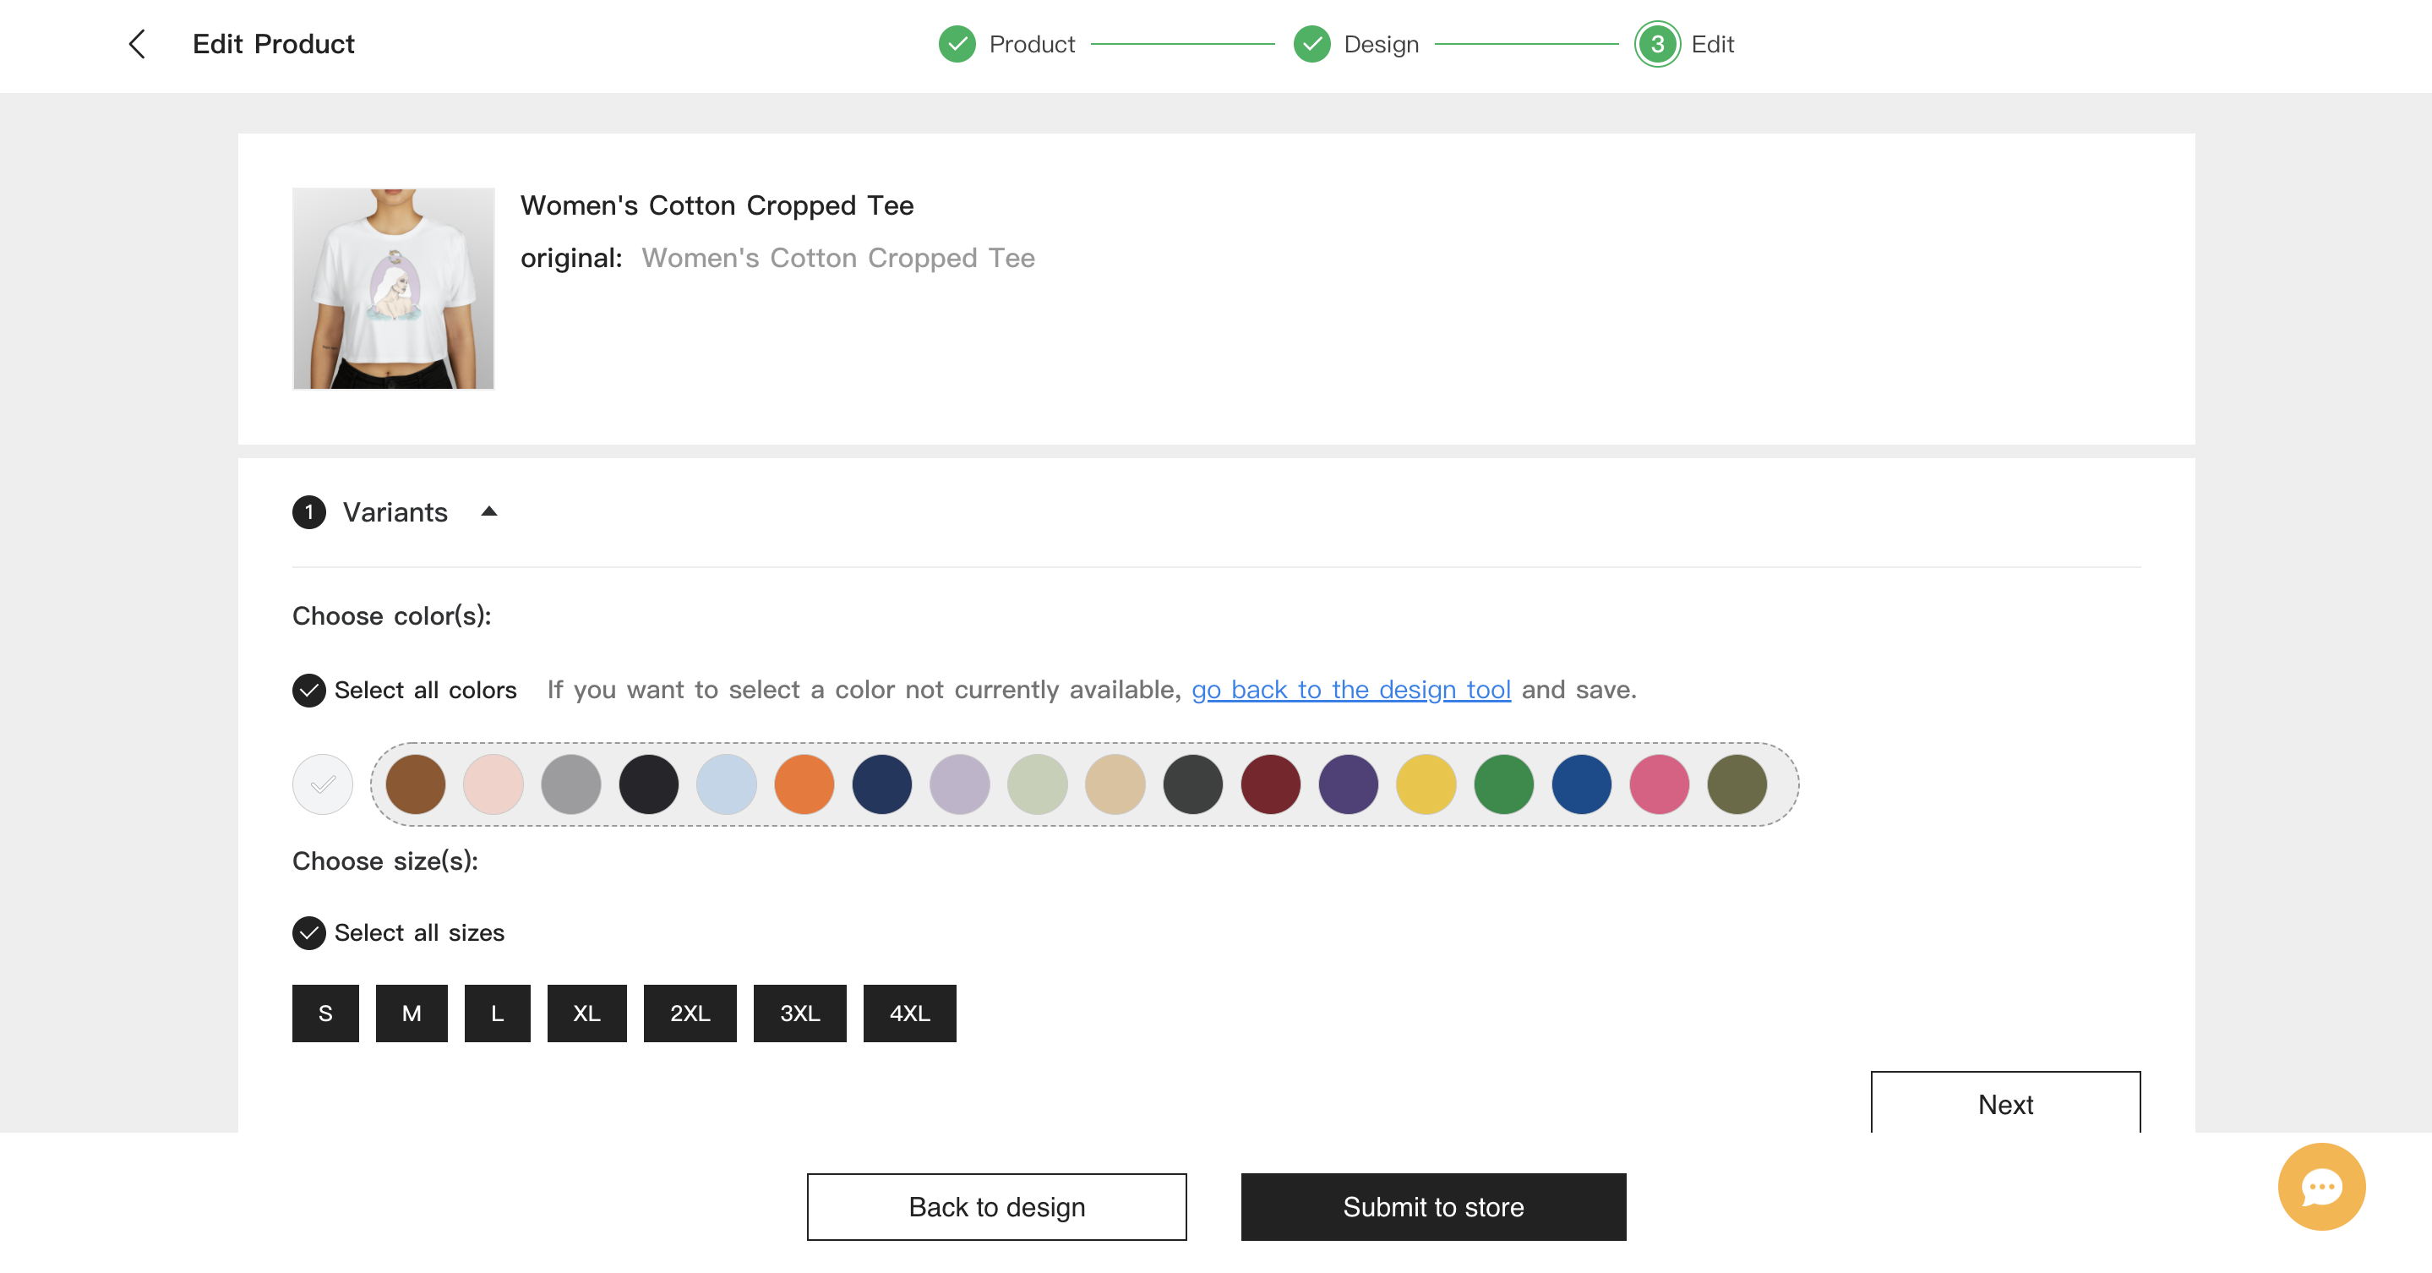Select the maroon color swatch
The image size is (2432, 1273).
coord(1271,784)
